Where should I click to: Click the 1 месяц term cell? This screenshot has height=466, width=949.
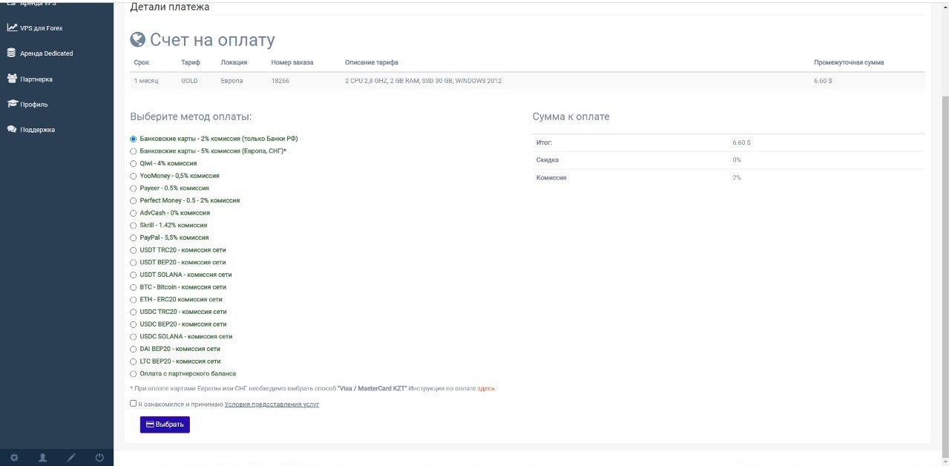tap(146, 81)
